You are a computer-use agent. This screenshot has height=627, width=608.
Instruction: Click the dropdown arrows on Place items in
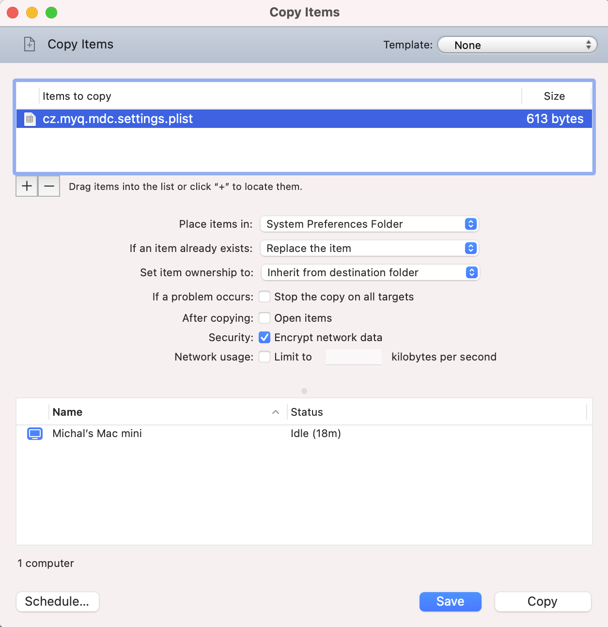469,224
